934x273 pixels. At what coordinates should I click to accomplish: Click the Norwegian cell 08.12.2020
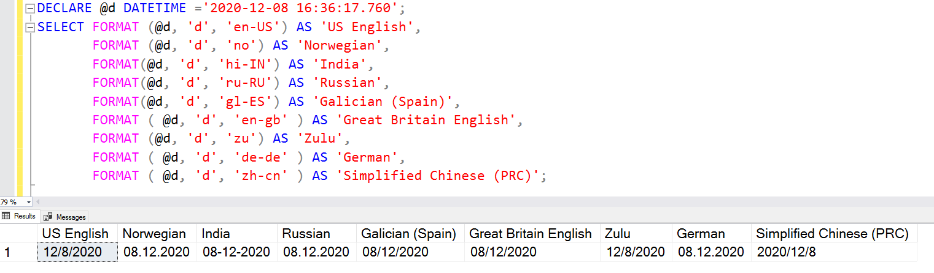[x=157, y=252]
